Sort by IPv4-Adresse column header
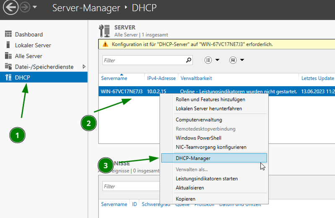Screen dimensions: 335x218 (x=161, y=78)
